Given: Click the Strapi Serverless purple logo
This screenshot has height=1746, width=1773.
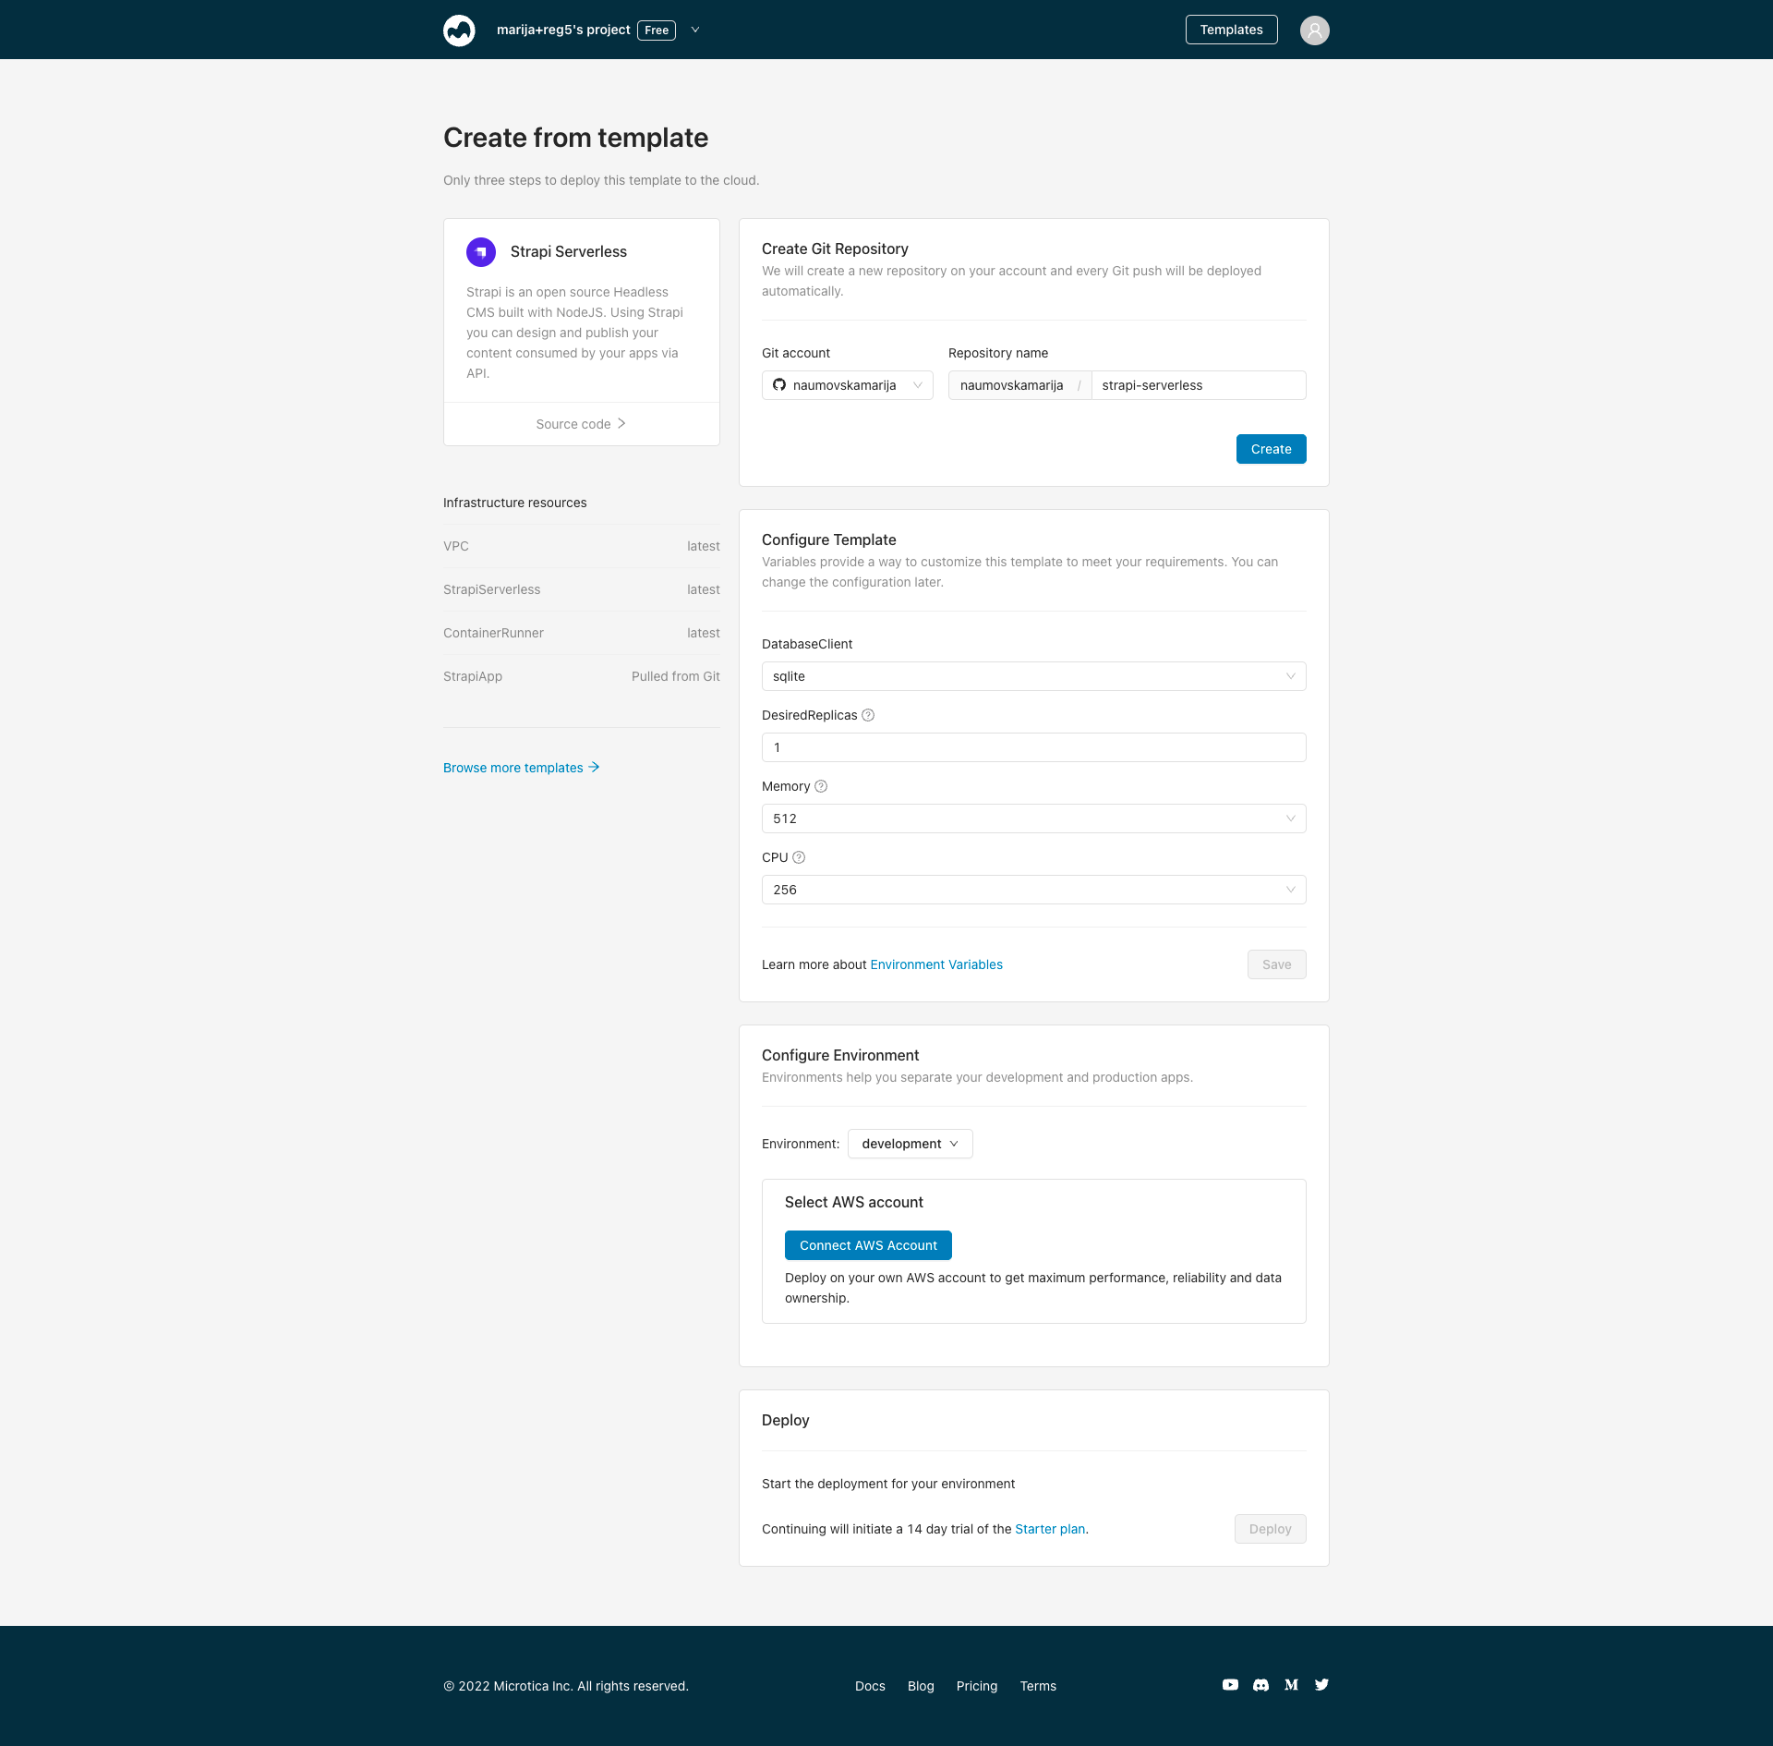Looking at the screenshot, I should pos(481,251).
